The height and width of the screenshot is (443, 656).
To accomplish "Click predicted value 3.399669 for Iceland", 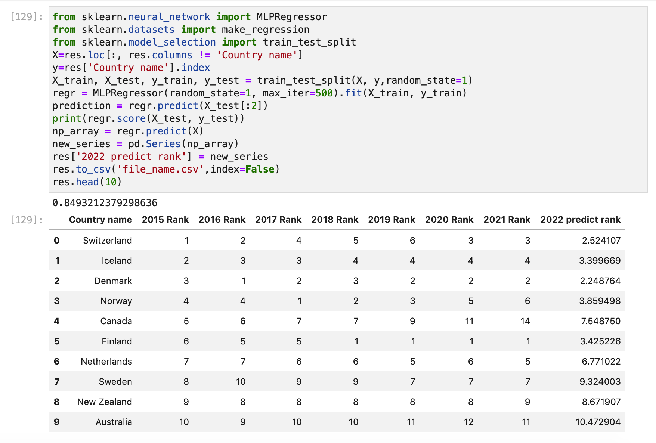I will (x=600, y=261).
